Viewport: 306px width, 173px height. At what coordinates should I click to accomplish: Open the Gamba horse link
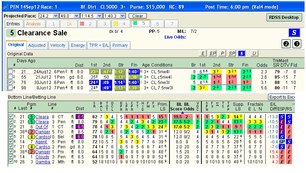pos(43,162)
